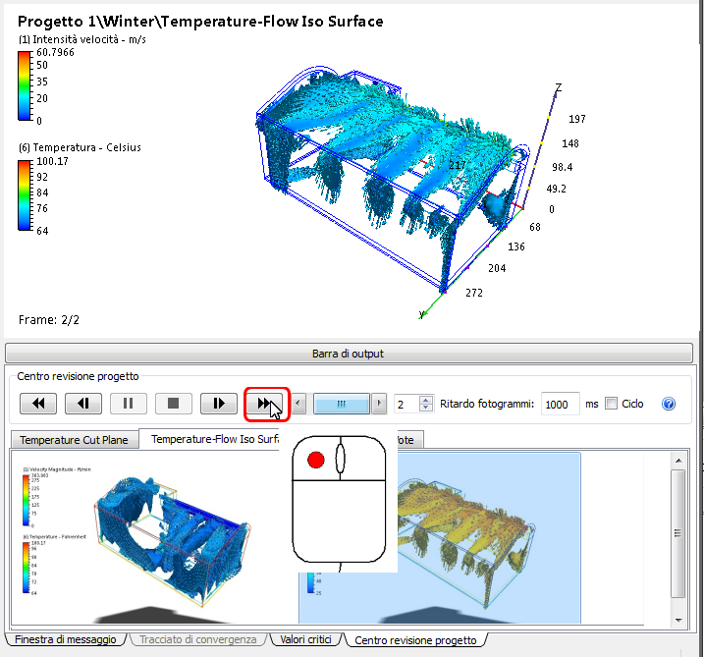Click the Barra di output header bar
Screen dimensions: 704x657
[349, 354]
